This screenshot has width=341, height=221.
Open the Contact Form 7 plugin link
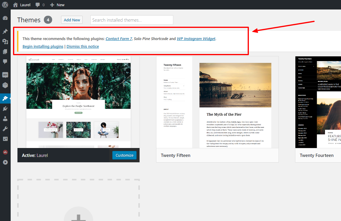click(119, 39)
